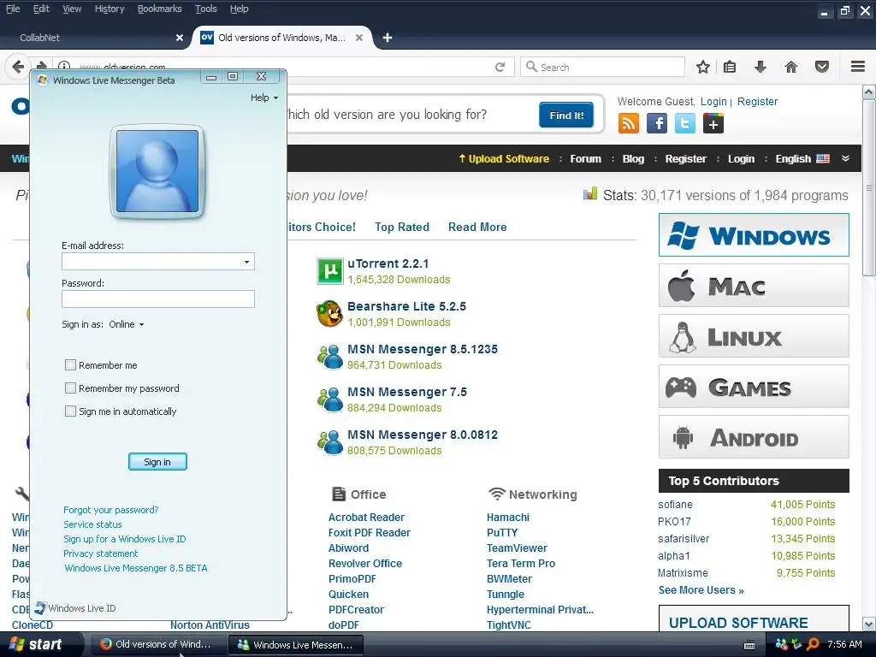Open Firefox downloads arrow icon
This screenshot has width=876, height=657.
[761, 67]
